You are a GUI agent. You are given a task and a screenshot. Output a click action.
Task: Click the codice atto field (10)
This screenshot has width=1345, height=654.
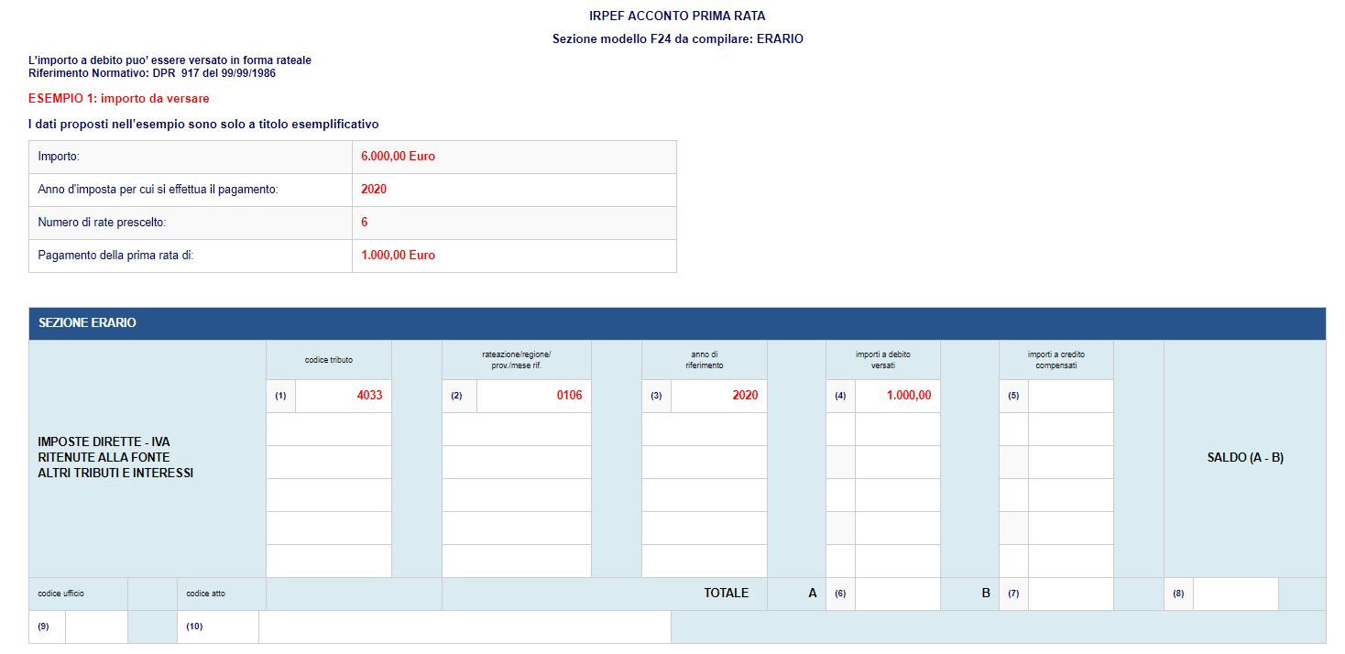[465, 627]
